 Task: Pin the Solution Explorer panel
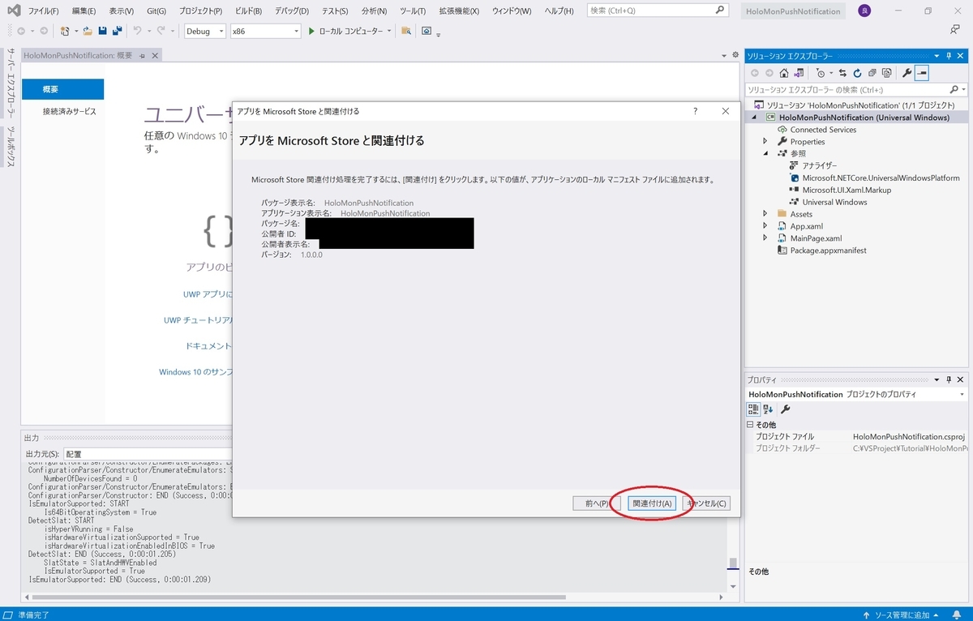[x=948, y=56]
